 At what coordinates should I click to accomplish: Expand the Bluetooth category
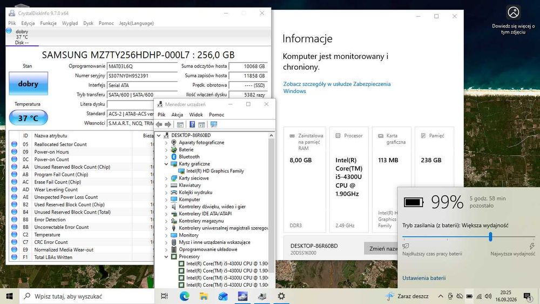point(166,157)
